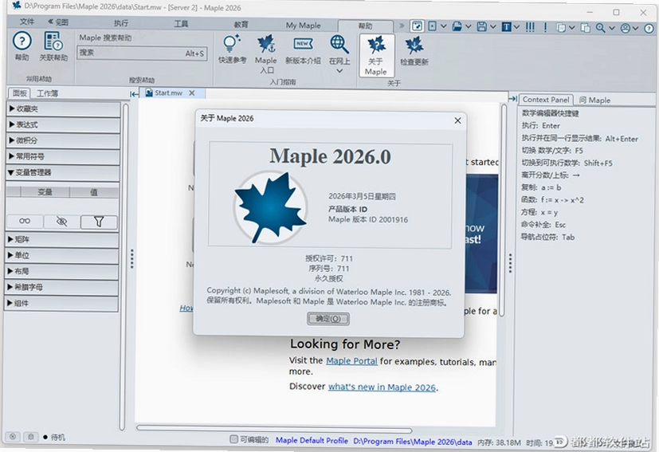The width and height of the screenshot is (659, 452).
Task: Open the 工具 ribbon tab
Action: 181,24
